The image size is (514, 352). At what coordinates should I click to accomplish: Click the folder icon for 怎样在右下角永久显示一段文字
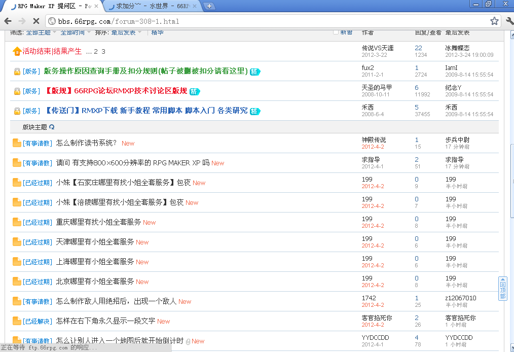tap(17, 321)
